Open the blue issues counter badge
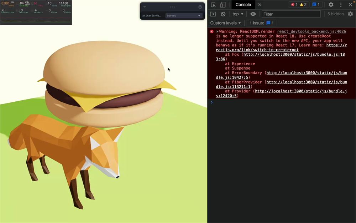The image size is (356, 223). [316, 5]
